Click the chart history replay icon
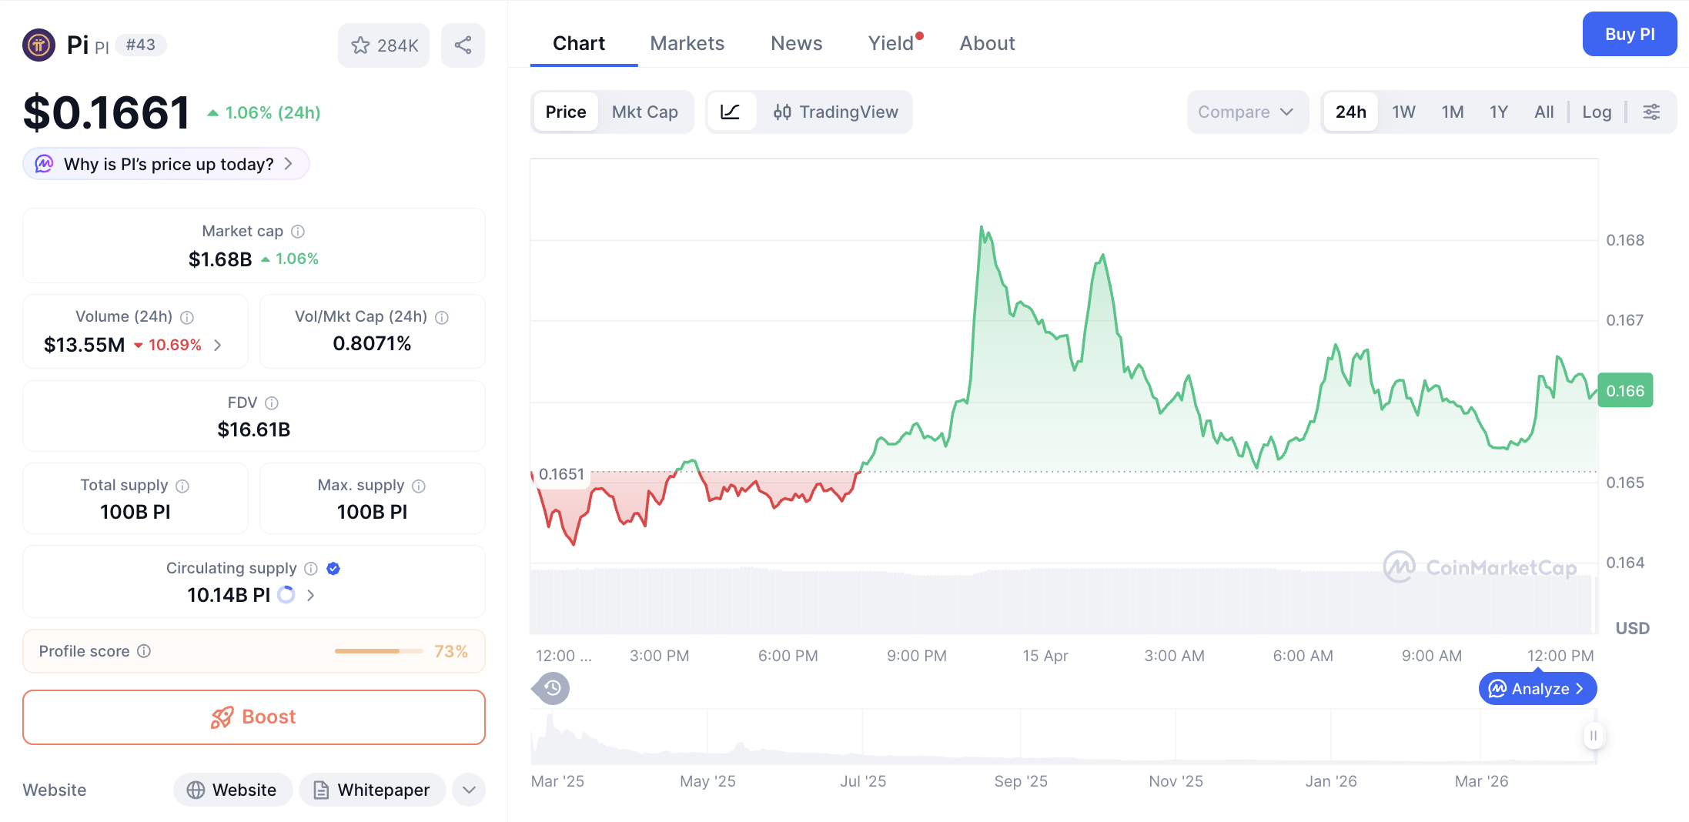 point(550,688)
